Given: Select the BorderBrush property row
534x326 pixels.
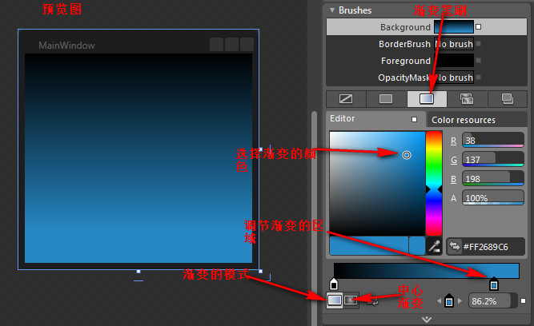Looking at the screenshot, I should click(427, 44).
